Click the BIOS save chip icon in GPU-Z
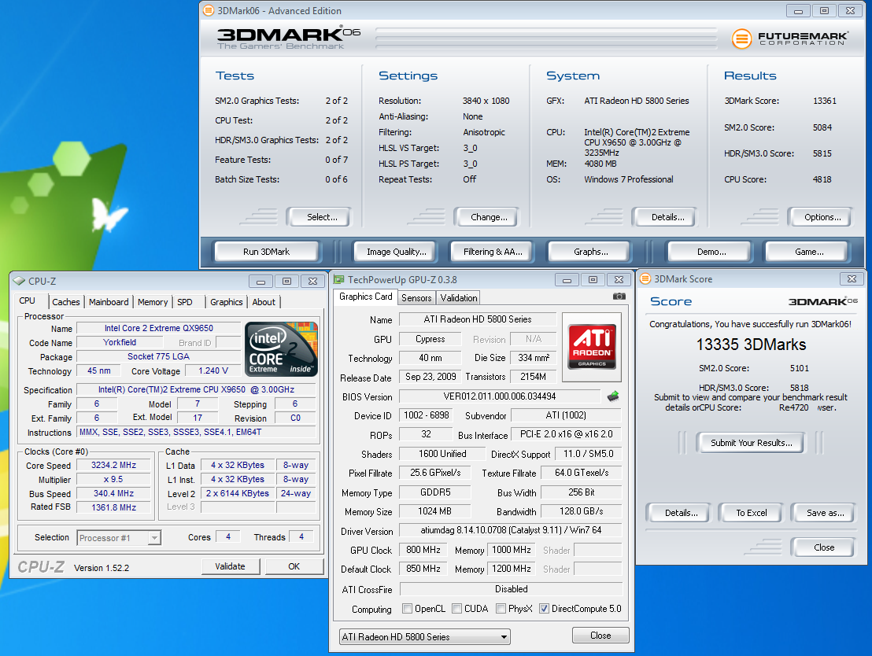Screen dimensions: 872x656 [x=613, y=396]
